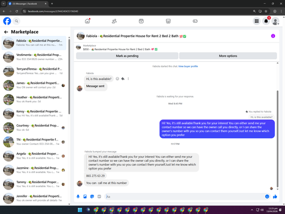This screenshot has width=285, height=214.
Task: Open View buyer profile link
Action: pyautogui.click(x=188, y=66)
